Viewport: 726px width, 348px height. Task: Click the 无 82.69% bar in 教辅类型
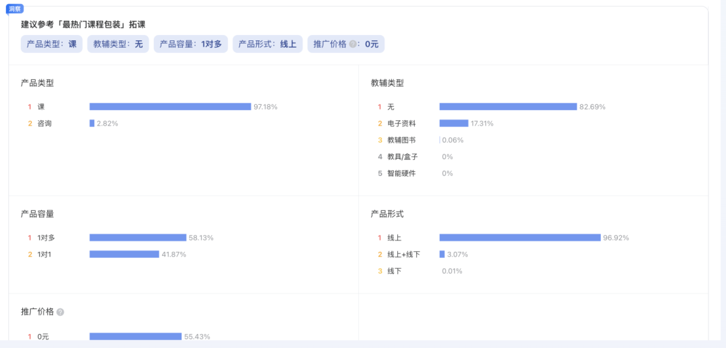pos(508,106)
